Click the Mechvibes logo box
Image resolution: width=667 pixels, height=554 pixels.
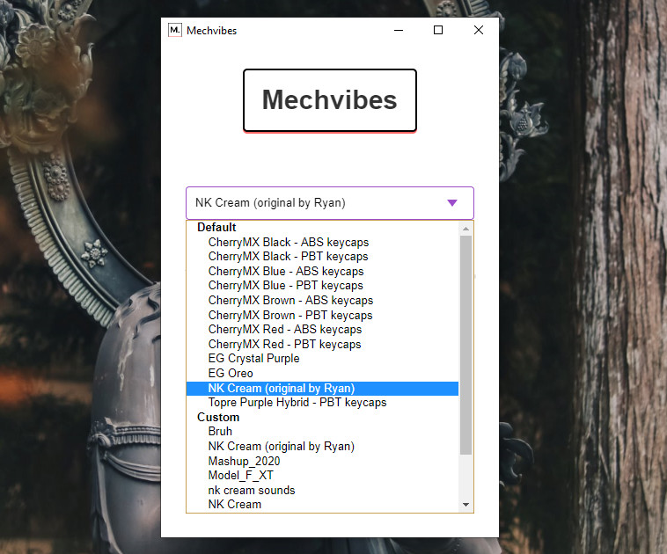(x=330, y=100)
